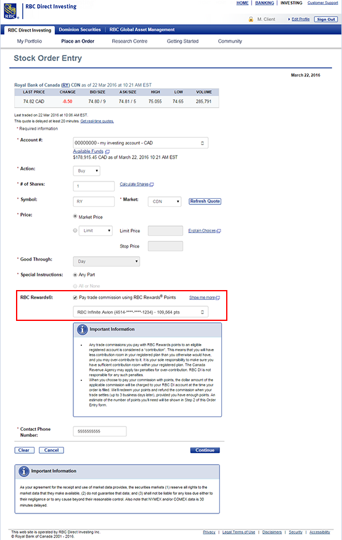Click popup icon beside Calculate Shares

click(152, 185)
